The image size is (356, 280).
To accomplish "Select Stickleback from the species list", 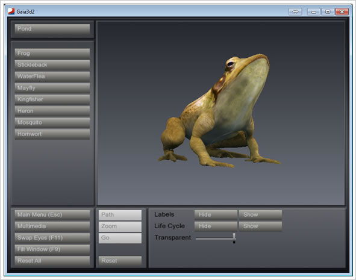I will point(52,65).
